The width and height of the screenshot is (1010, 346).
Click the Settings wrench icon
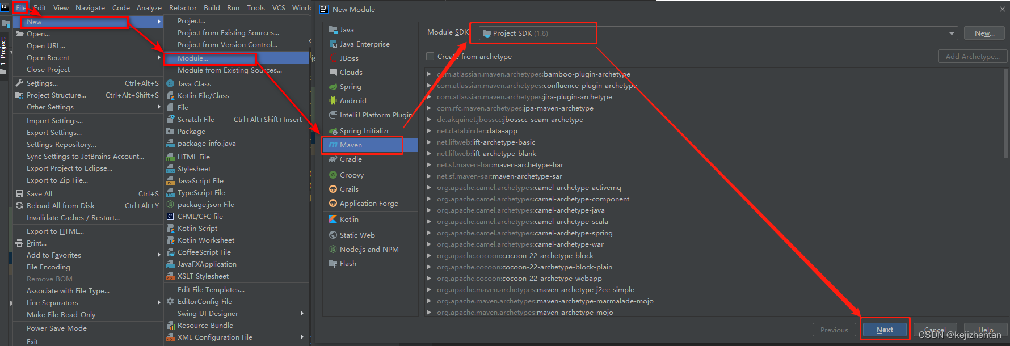[x=19, y=83]
